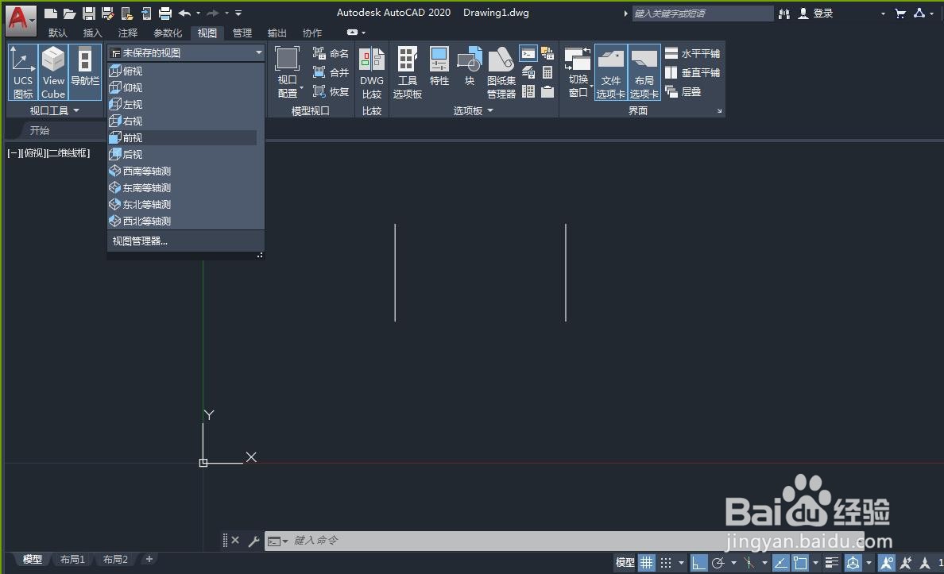944x574 pixels.
Task: Click the Plot printer icon
Action: tap(165, 13)
